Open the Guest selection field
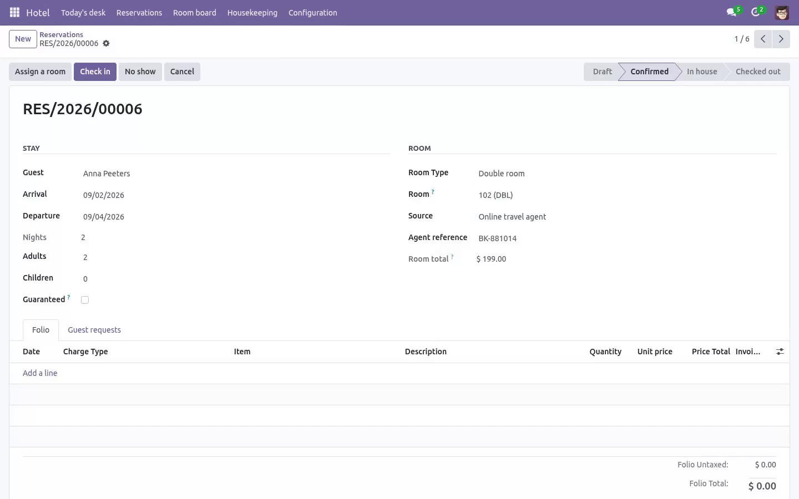The height and width of the screenshot is (499, 799). pos(236,174)
